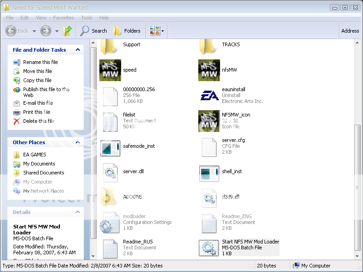This screenshot has height=272, width=363.
Task: Open the ADDONS folder
Action: pos(110,197)
